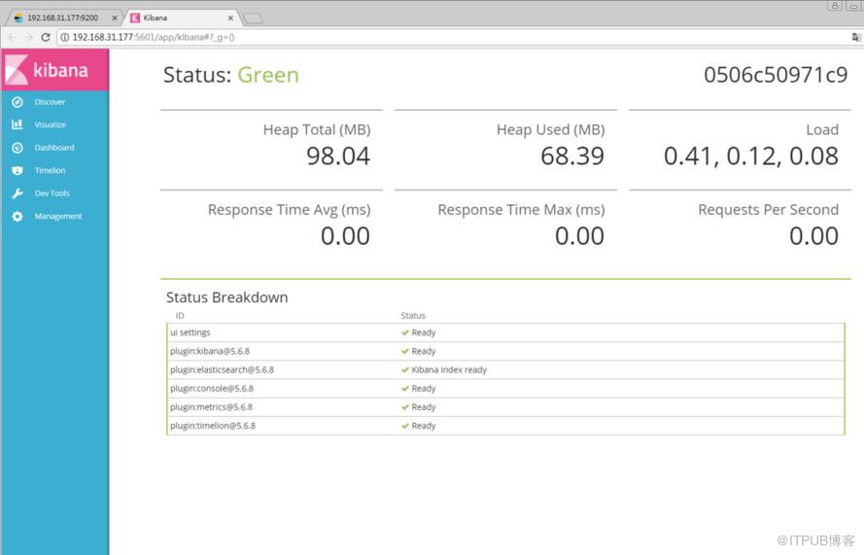Open the Discover compass icon
This screenshot has height=555, width=864.
(17, 102)
